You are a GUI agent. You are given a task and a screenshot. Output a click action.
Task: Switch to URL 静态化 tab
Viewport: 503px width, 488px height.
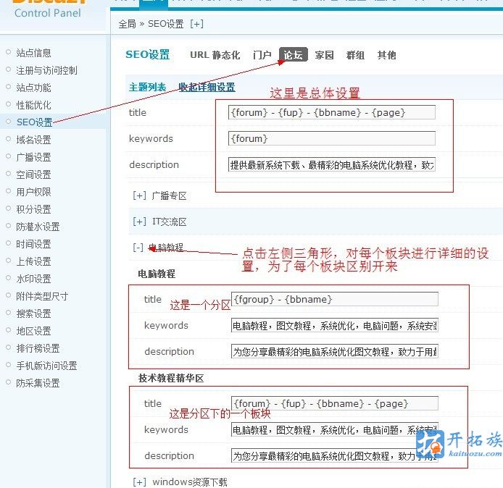(215, 55)
